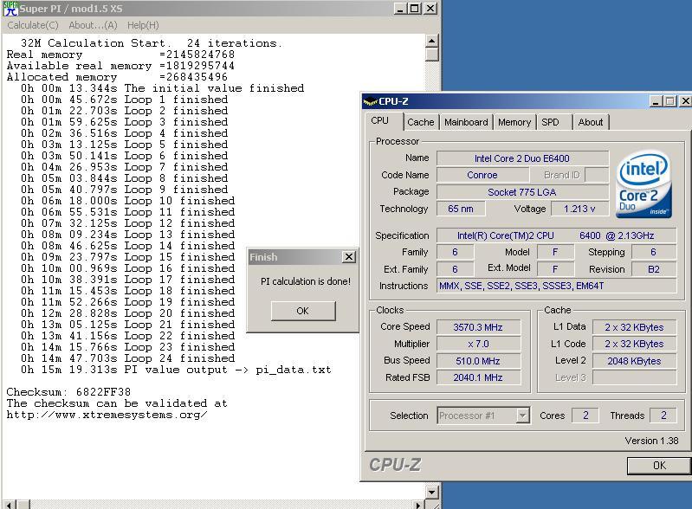The image size is (692, 509).
Task: Click the 'Loop 1 finished' line
Action: point(125,100)
